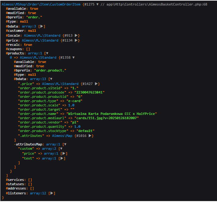Screen dimensions: 217x202
Task: Click the "order.product.scale" key
Action: (39, 105)
